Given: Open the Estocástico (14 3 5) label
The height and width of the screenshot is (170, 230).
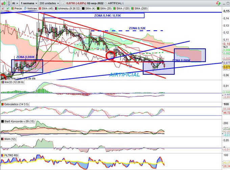Looking at the screenshot, I should [x=17, y=104].
